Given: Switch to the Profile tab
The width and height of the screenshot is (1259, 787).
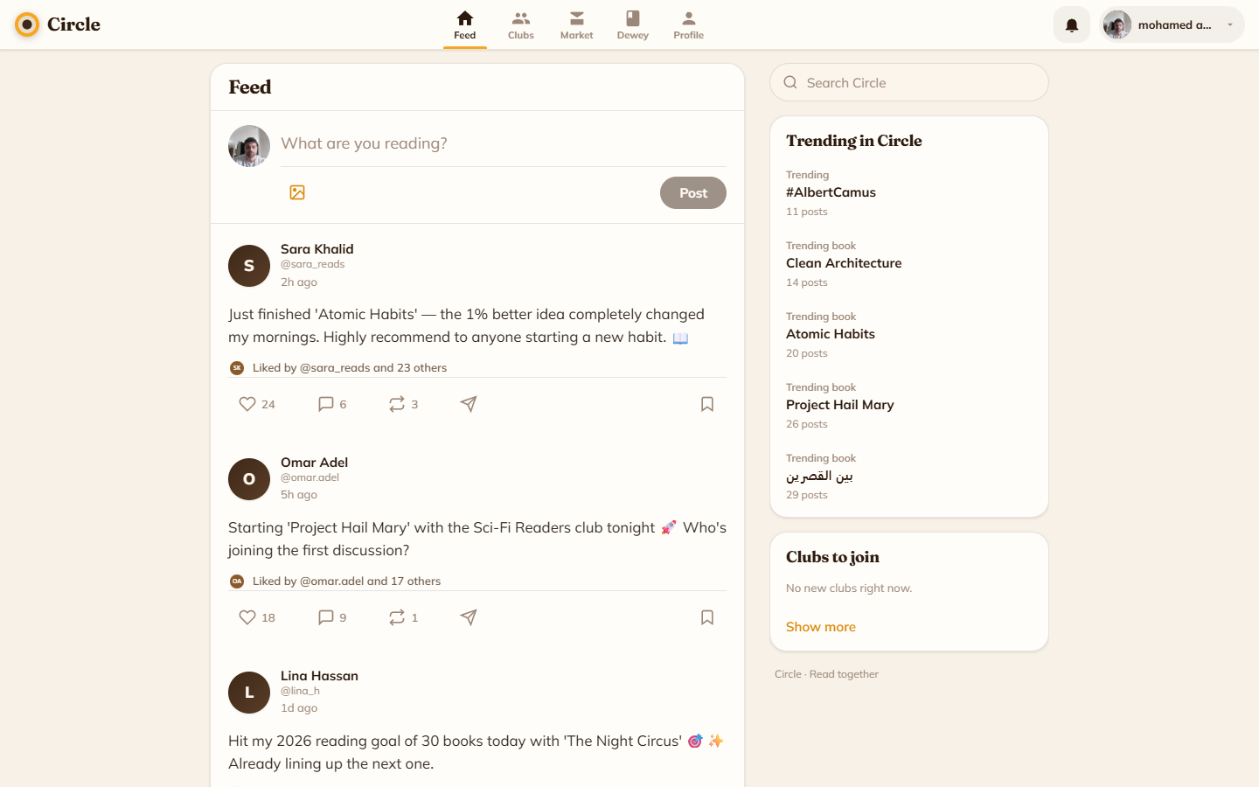Looking at the screenshot, I should pyautogui.click(x=689, y=25).
